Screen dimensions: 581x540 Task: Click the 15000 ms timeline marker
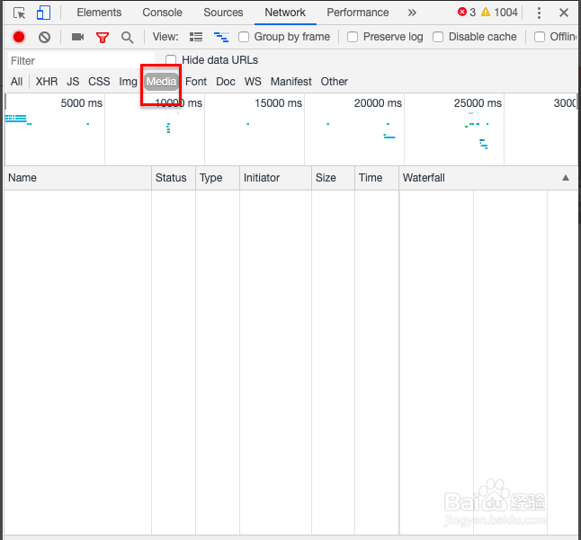278,103
